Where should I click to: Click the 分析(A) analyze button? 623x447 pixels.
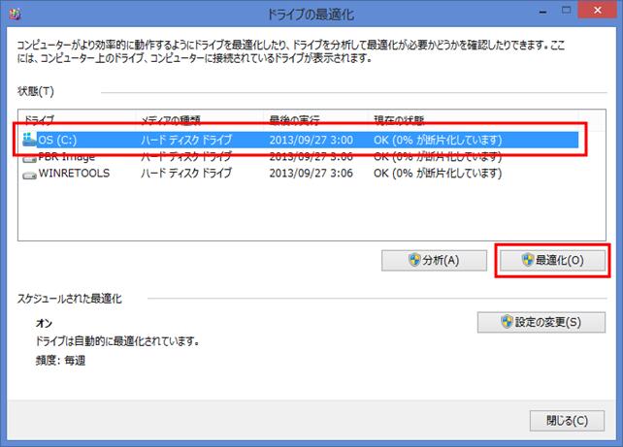coord(434,261)
